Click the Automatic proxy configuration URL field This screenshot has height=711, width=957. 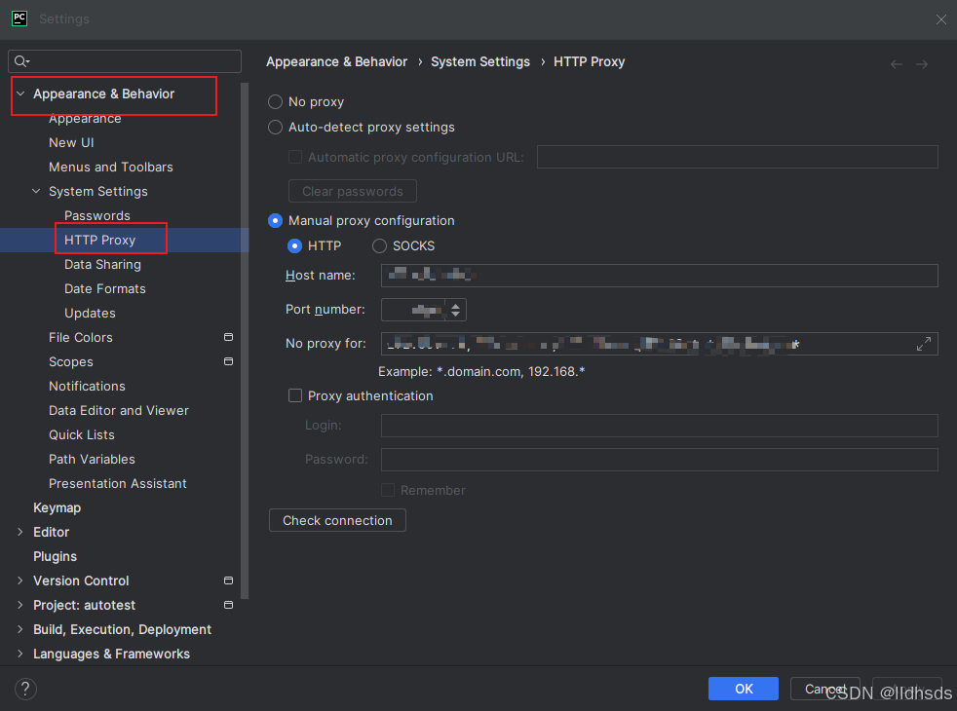pyautogui.click(x=738, y=157)
